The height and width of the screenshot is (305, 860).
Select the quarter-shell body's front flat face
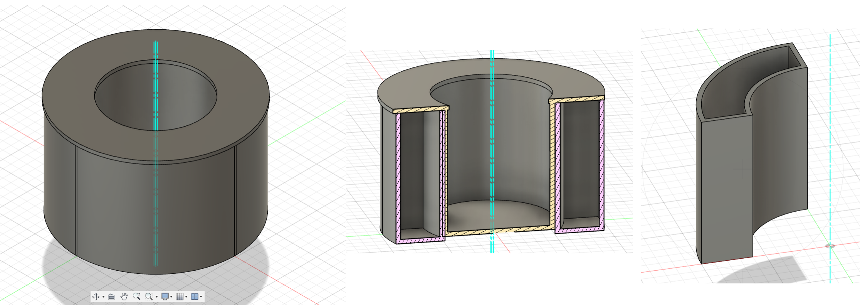[x=726, y=189]
